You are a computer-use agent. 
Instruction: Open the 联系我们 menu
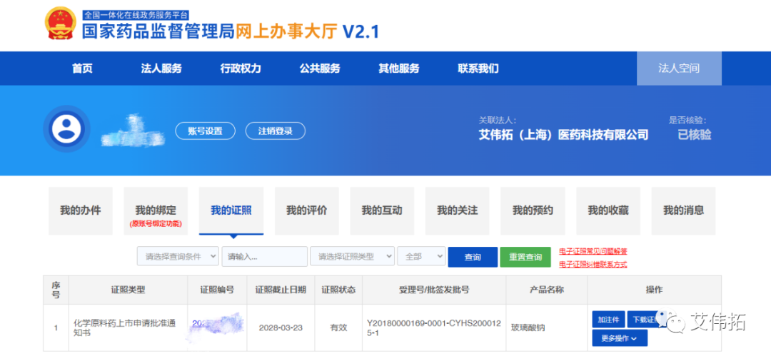[x=478, y=68]
